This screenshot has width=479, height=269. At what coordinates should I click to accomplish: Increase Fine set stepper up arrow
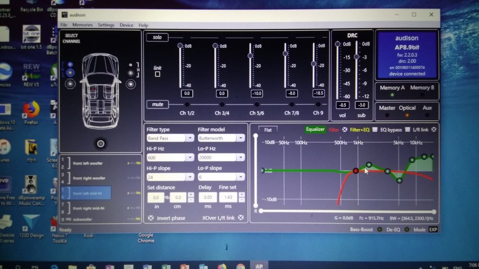241,194
